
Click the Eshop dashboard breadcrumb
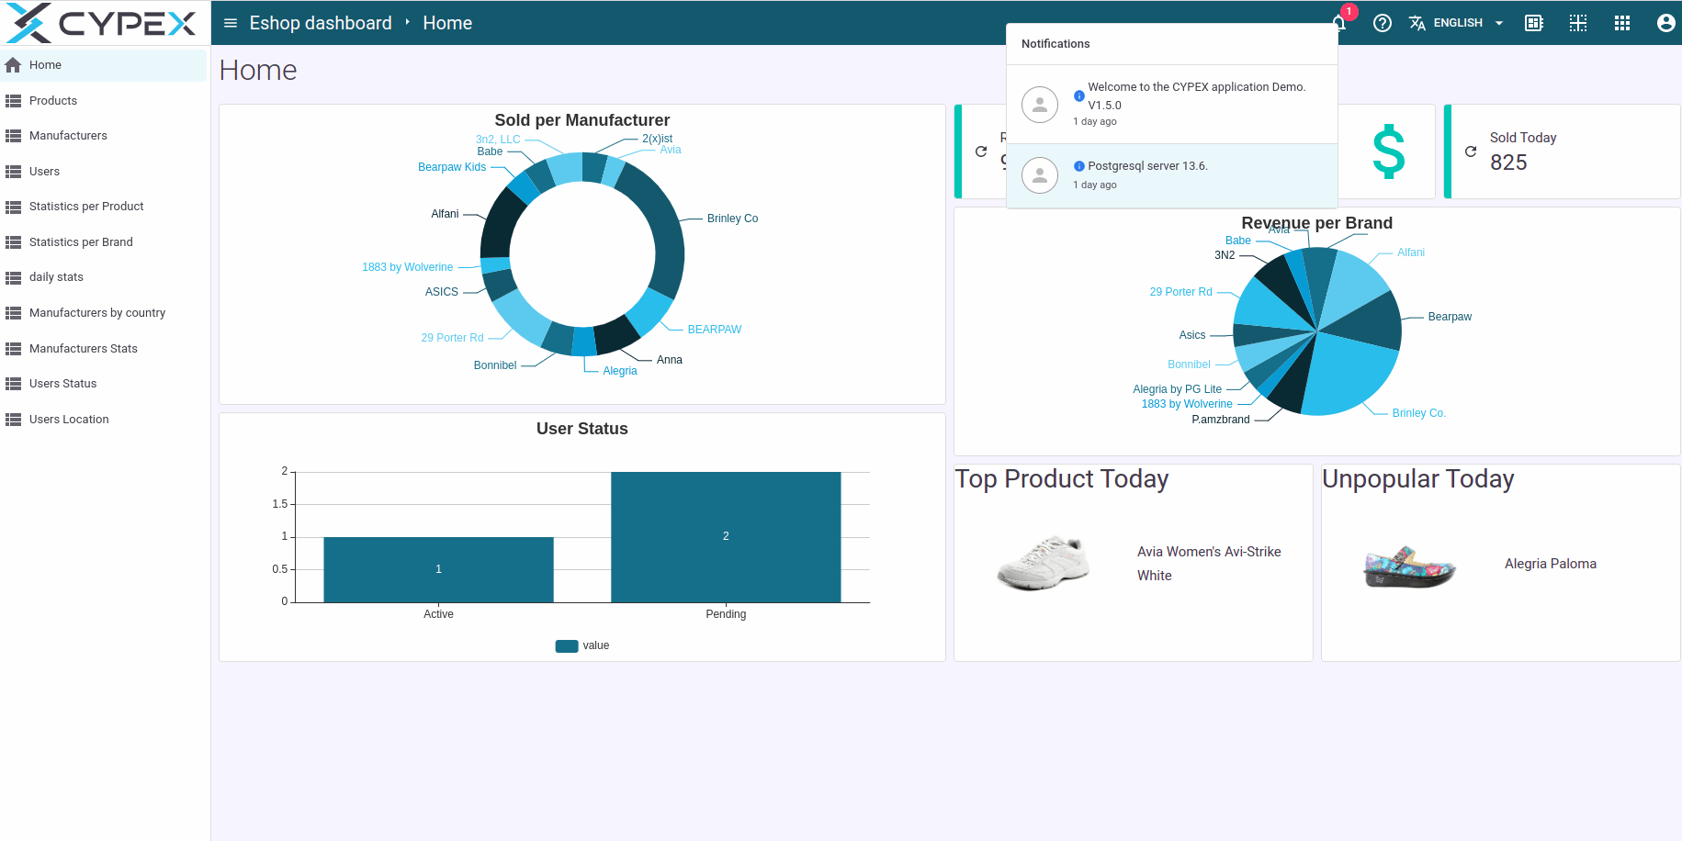pos(321,23)
